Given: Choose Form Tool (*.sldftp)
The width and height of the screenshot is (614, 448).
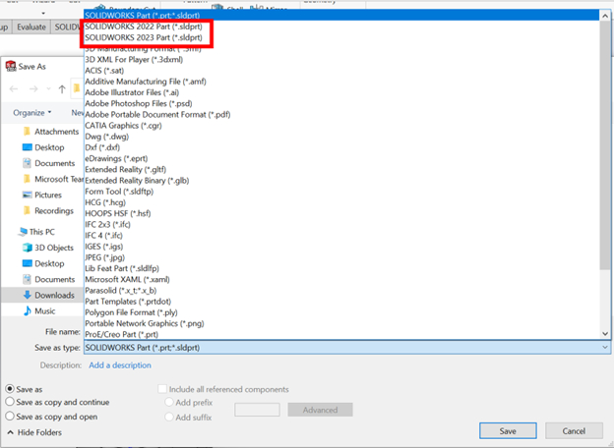Looking at the screenshot, I should (x=341, y=192).
